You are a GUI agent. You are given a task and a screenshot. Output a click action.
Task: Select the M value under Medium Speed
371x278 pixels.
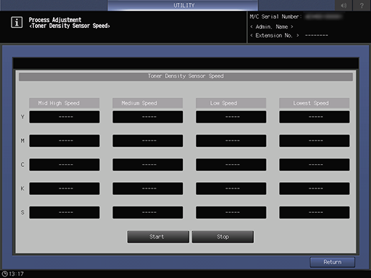pos(148,140)
